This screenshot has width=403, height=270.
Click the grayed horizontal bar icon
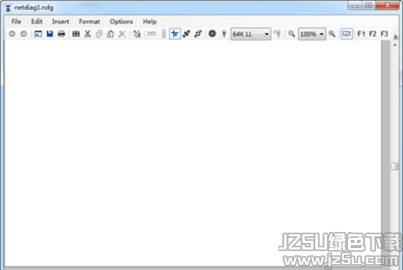click(x=152, y=34)
